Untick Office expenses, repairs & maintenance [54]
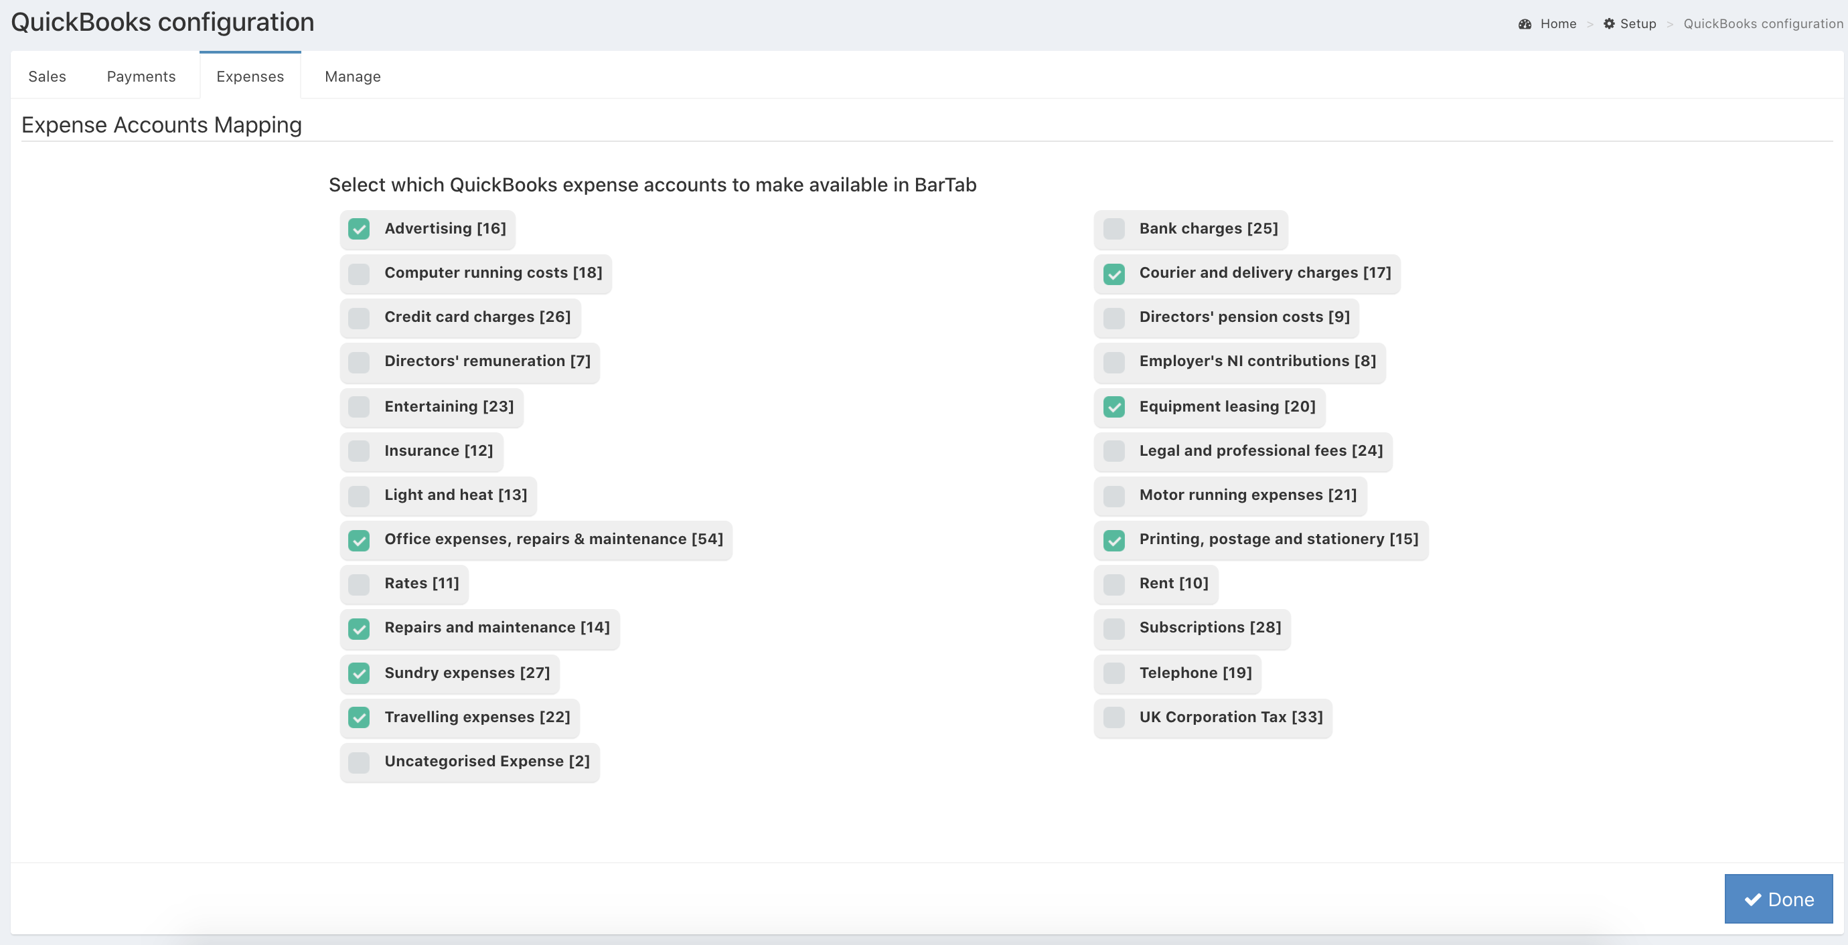Image resolution: width=1848 pixels, height=945 pixels. (359, 539)
